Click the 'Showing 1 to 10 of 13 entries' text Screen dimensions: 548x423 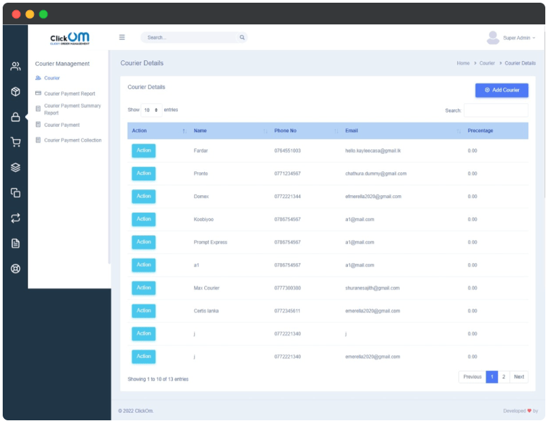(158, 379)
